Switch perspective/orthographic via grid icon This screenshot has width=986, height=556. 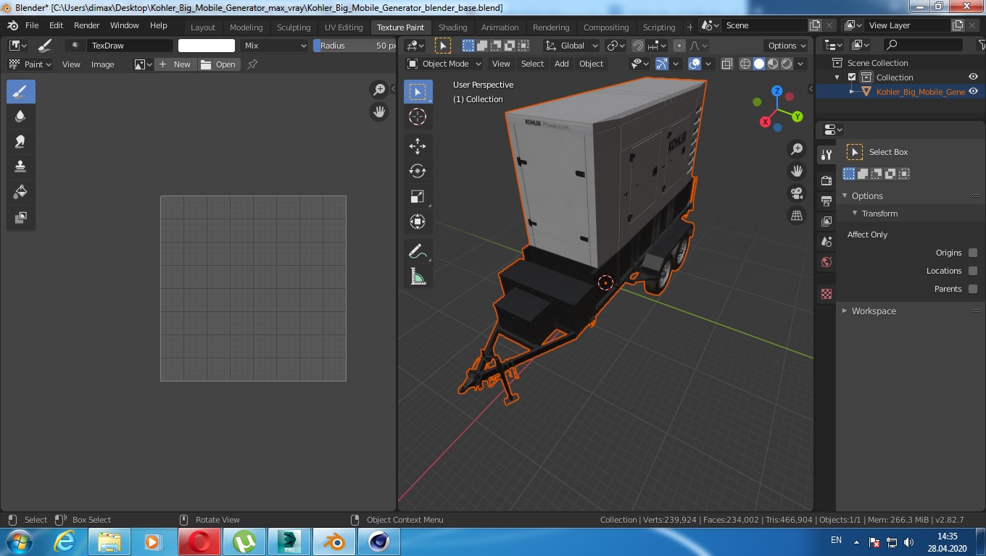[797, 216]
